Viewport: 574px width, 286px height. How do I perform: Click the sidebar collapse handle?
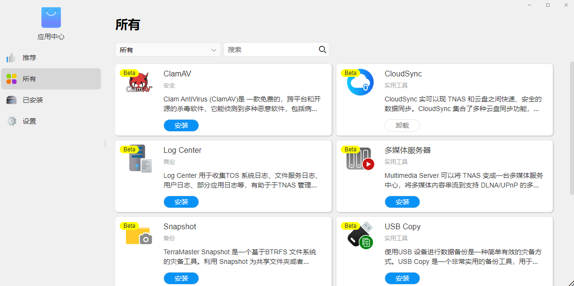tap(105, 143)
